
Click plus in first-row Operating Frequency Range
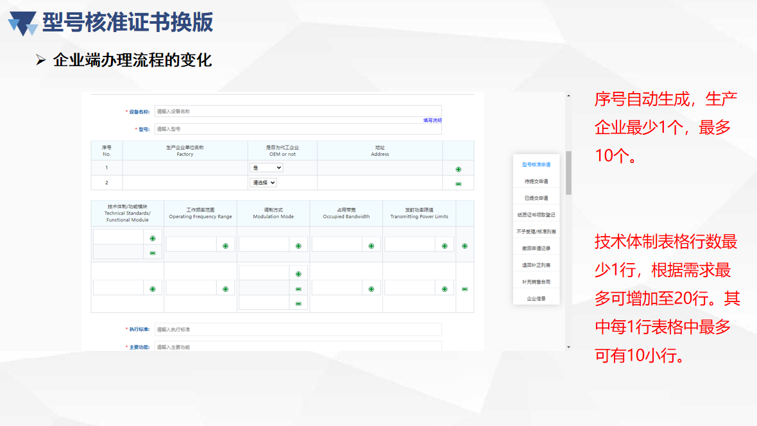[x=225, y=246]
